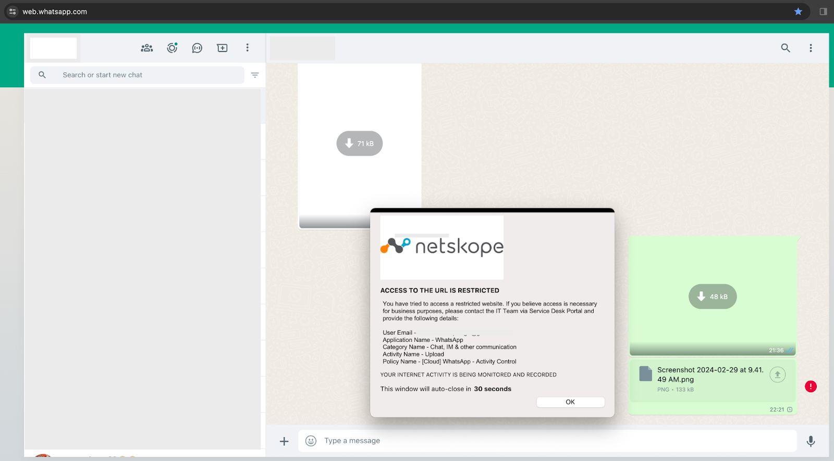Open the browser side panel icon
Screen dimensions: 834x461
tap(823, 11)
